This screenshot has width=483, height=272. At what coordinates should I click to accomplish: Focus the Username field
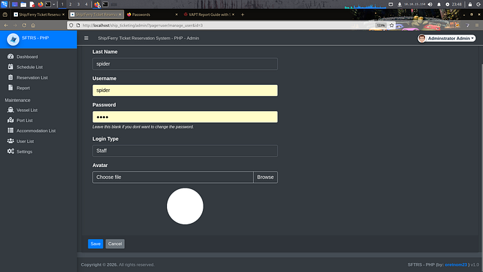coord(185,90)
